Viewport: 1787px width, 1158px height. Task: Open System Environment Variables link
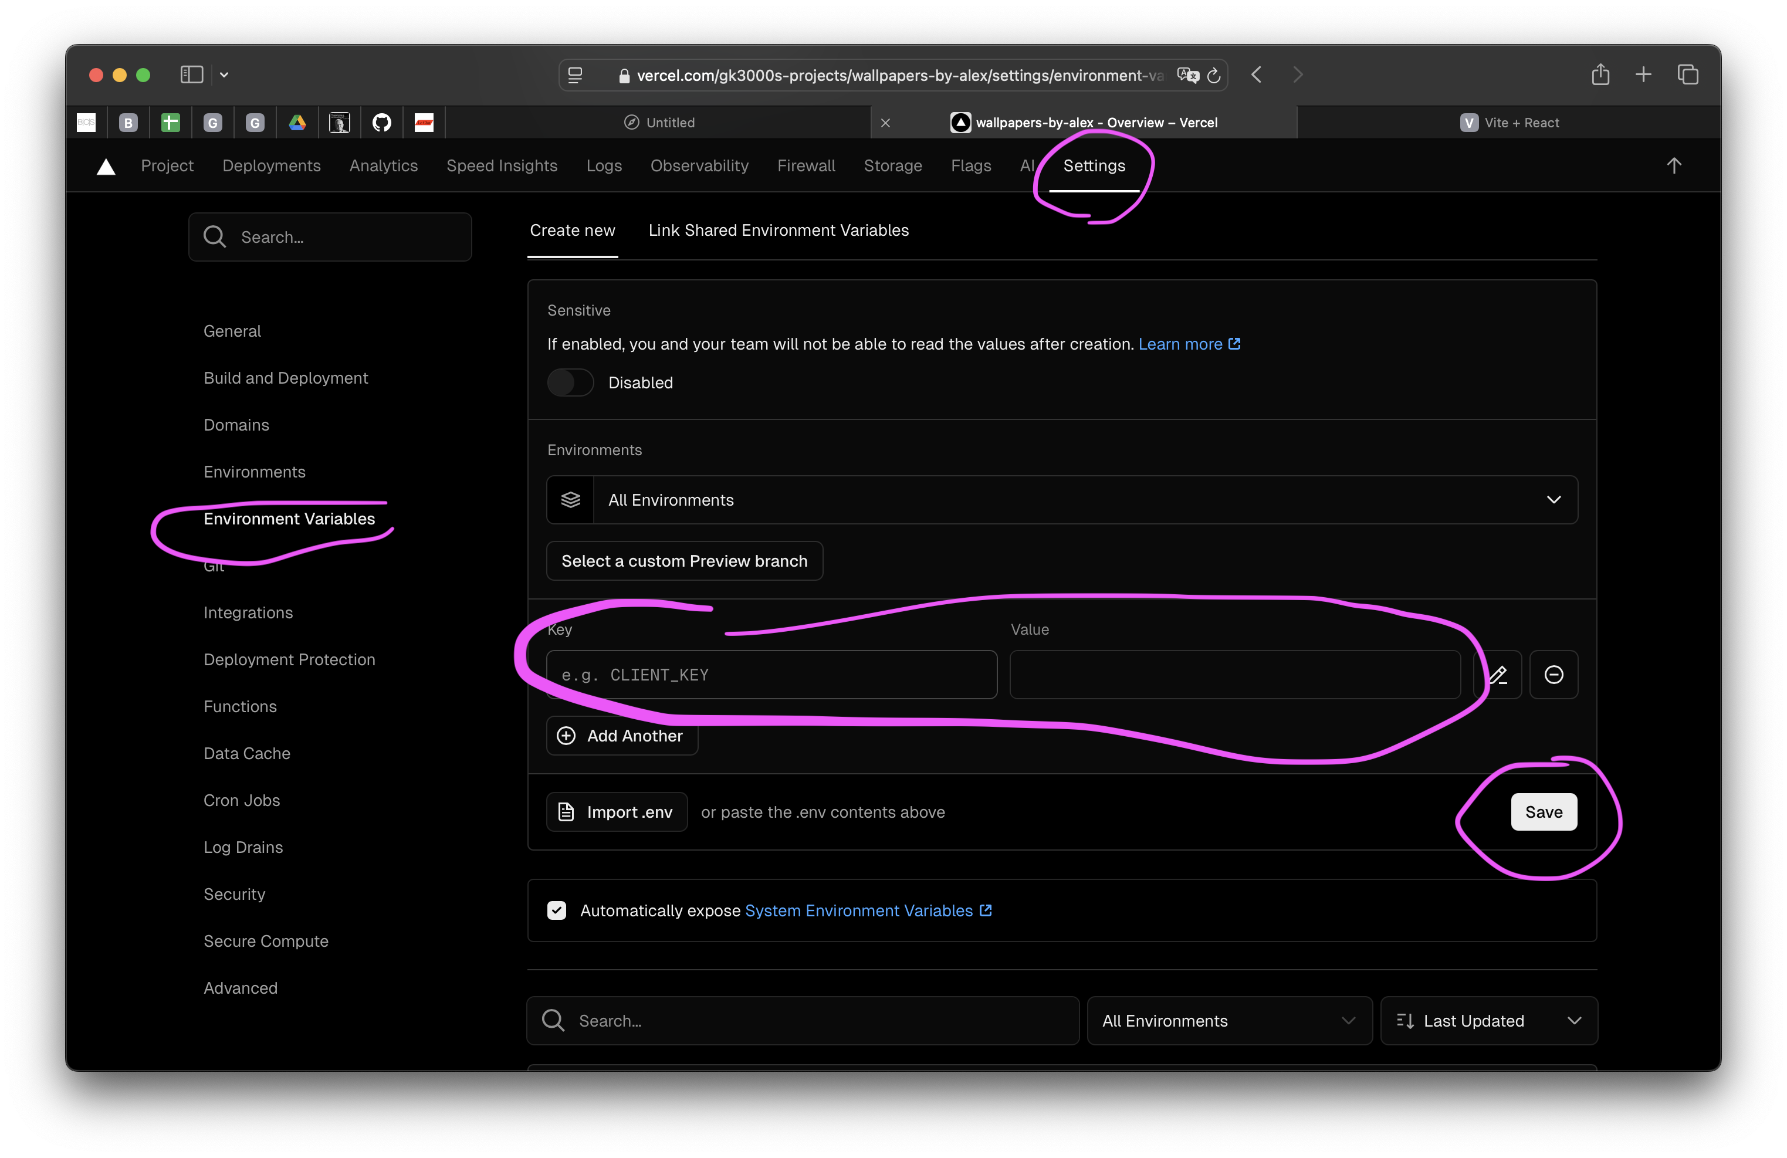click(868, 910)
